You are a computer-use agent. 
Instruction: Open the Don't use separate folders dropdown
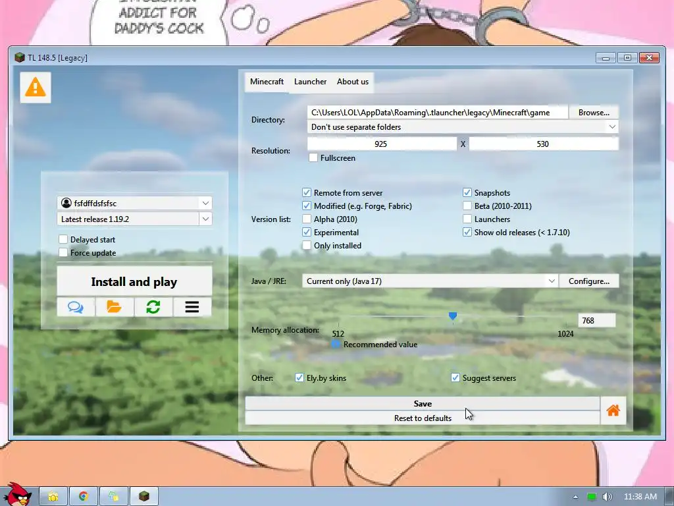463,127
